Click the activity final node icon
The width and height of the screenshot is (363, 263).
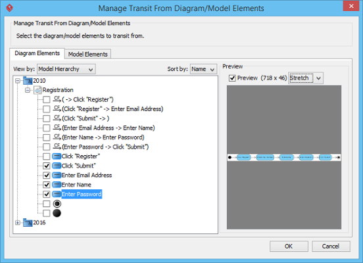click(57, 204)
